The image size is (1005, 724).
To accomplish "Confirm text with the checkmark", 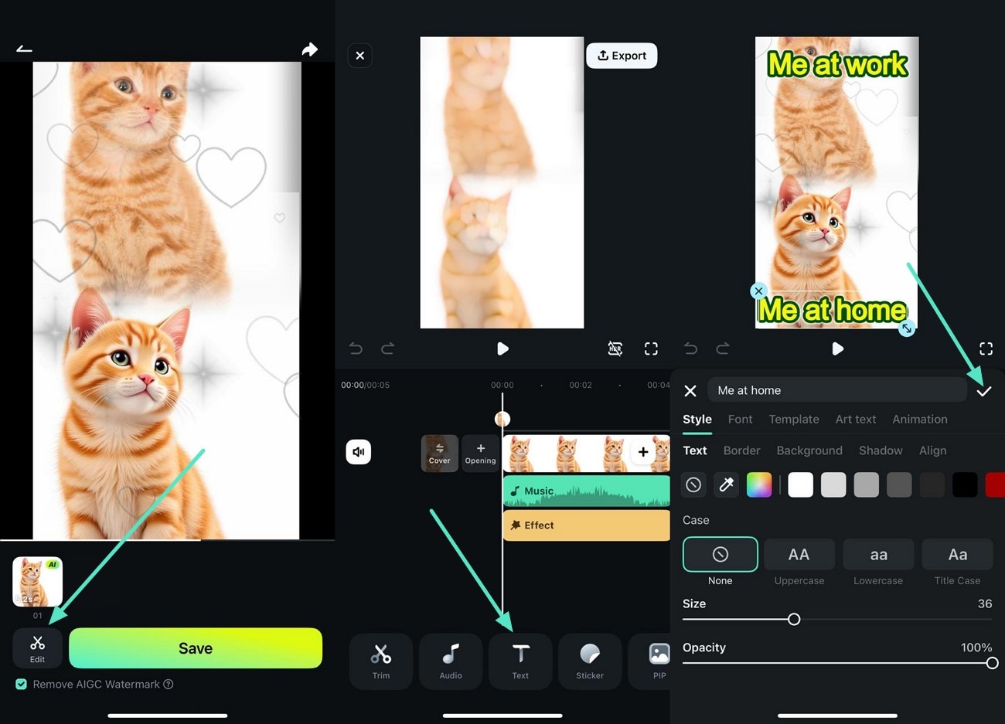I will 983,391.
